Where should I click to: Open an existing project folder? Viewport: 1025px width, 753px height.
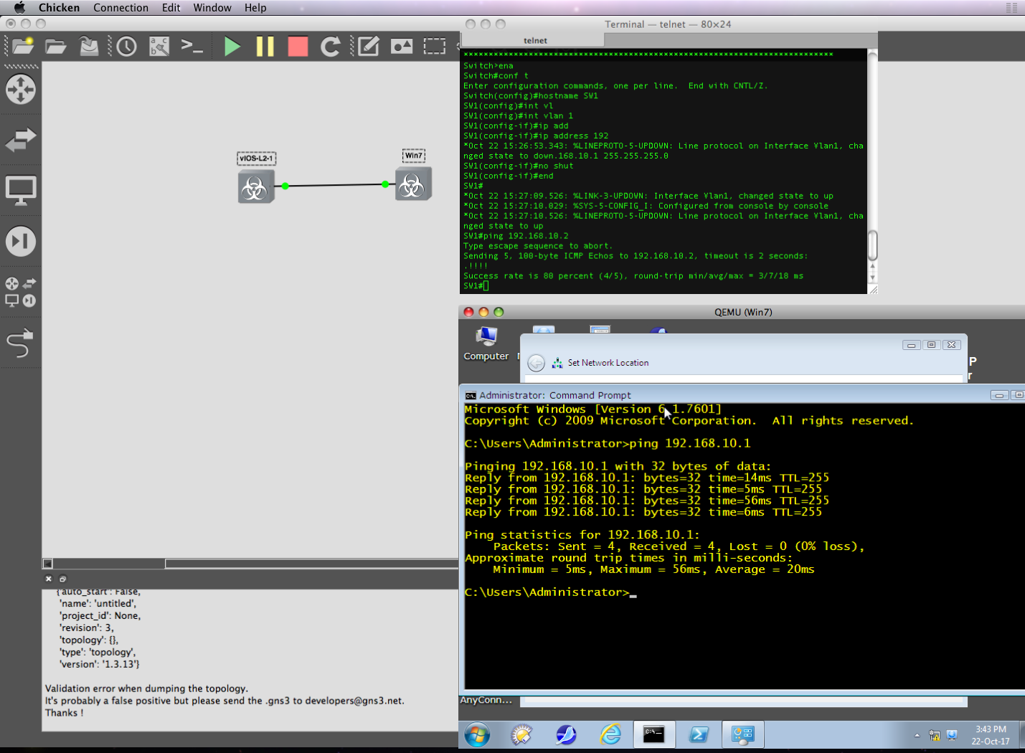click(x=56, y=47)
